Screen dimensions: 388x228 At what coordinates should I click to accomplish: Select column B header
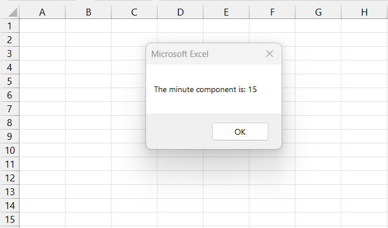[89, 12]
